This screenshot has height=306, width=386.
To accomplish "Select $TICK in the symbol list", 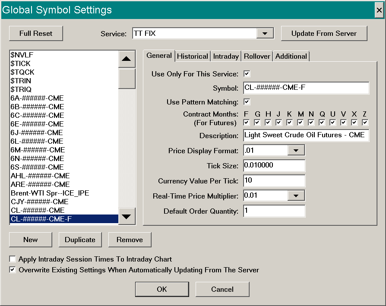I will [64, 63].
